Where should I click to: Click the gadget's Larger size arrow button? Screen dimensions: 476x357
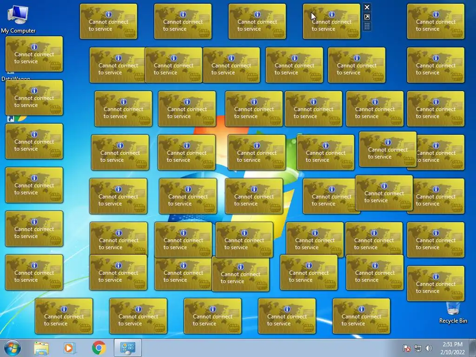(x=367, y=17)
